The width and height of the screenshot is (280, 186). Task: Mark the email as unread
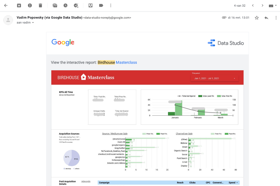pyautogui.click(x=55, y=6)
